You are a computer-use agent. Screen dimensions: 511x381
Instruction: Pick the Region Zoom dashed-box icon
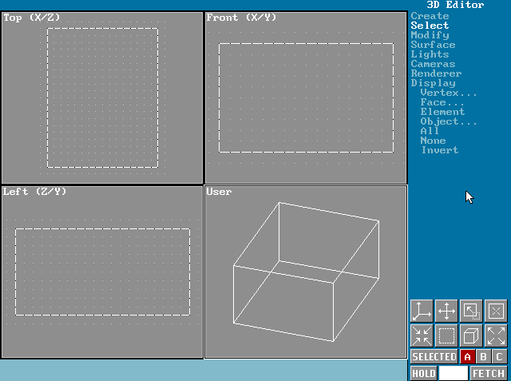[446, 335]
